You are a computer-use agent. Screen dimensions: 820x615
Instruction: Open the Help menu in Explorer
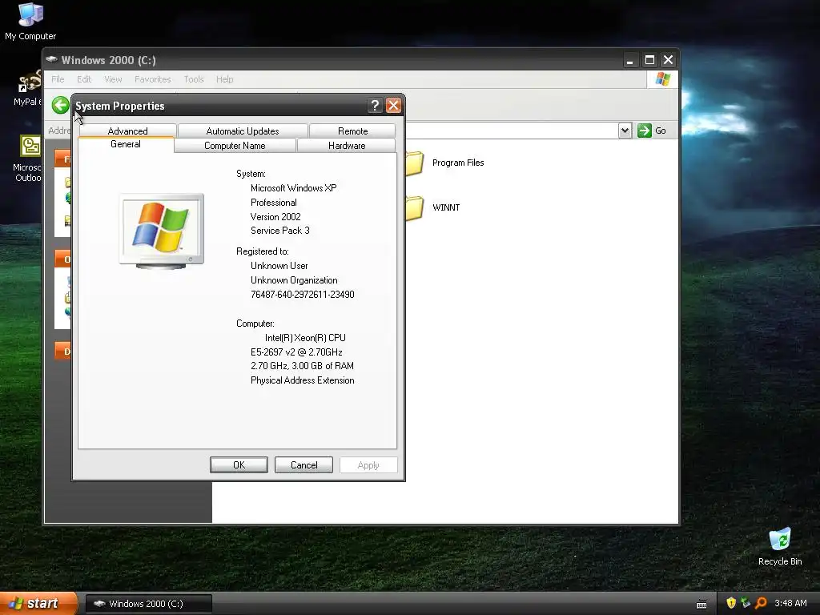click(225, 79)
